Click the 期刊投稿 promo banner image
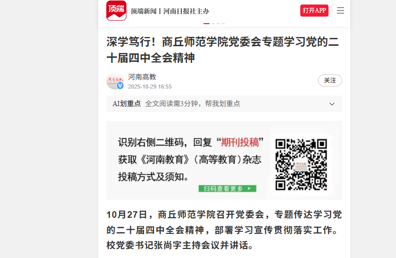Image resolution: width=396 pixels, height=258 pixels. click(224, 160)
